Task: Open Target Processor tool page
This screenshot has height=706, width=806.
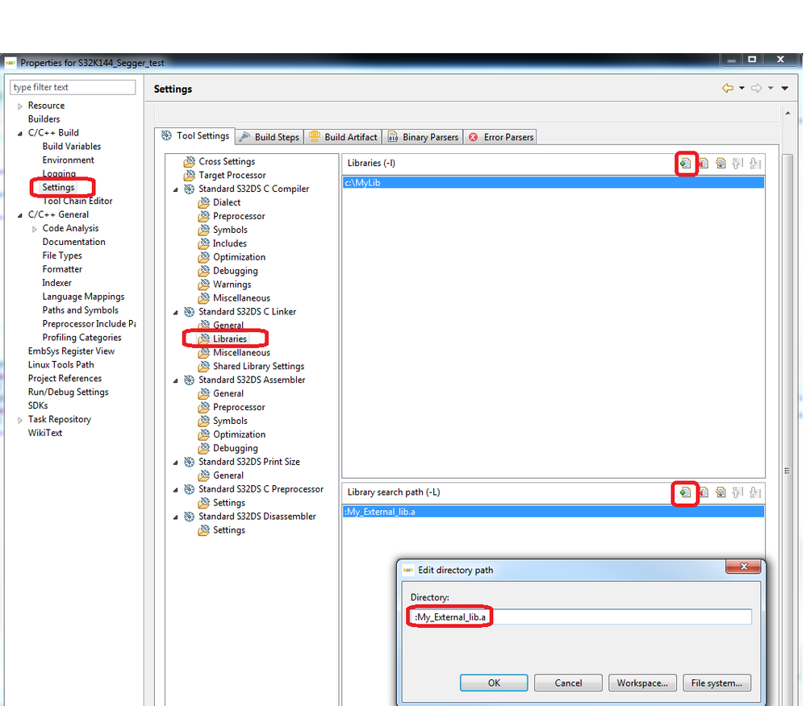Action: 232,175
